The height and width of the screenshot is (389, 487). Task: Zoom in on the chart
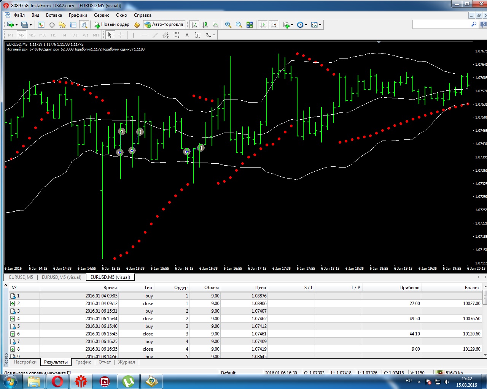tap(228, 25)
